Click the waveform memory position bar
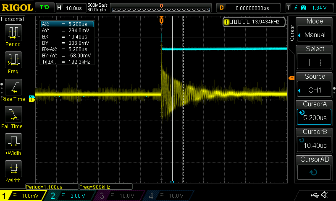336x201 pixels. click(162, 8)
